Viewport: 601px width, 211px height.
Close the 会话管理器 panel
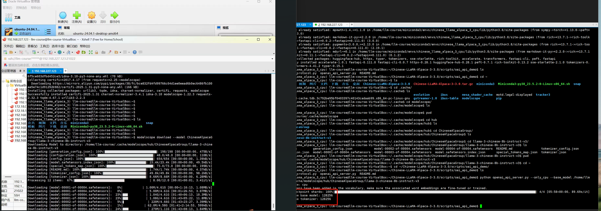[x=24, y=71]
